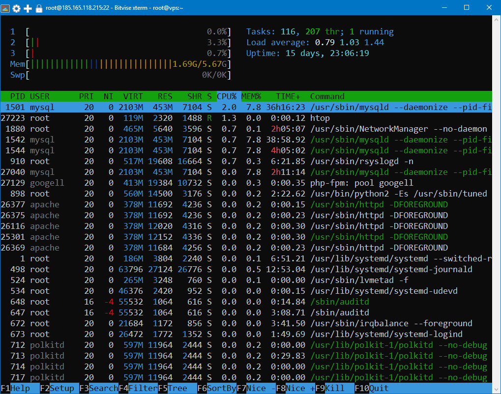This screenshot has height=394, width=501.
Task: Open settings via the title bar gear icon
Action: pyautogui.click(x=17, y=8)
